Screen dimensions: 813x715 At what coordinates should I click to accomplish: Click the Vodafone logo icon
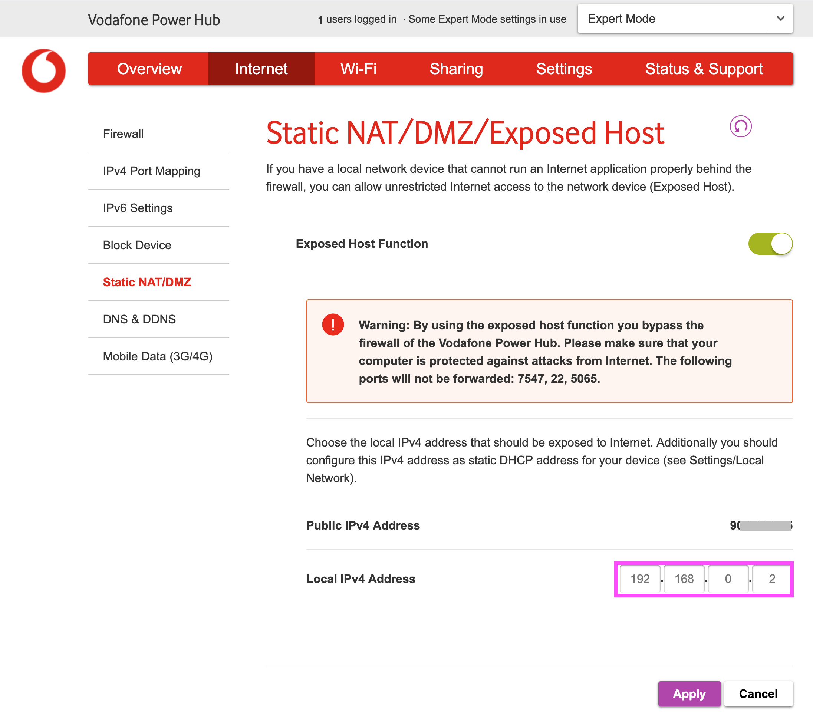click(x=44, y=70)
